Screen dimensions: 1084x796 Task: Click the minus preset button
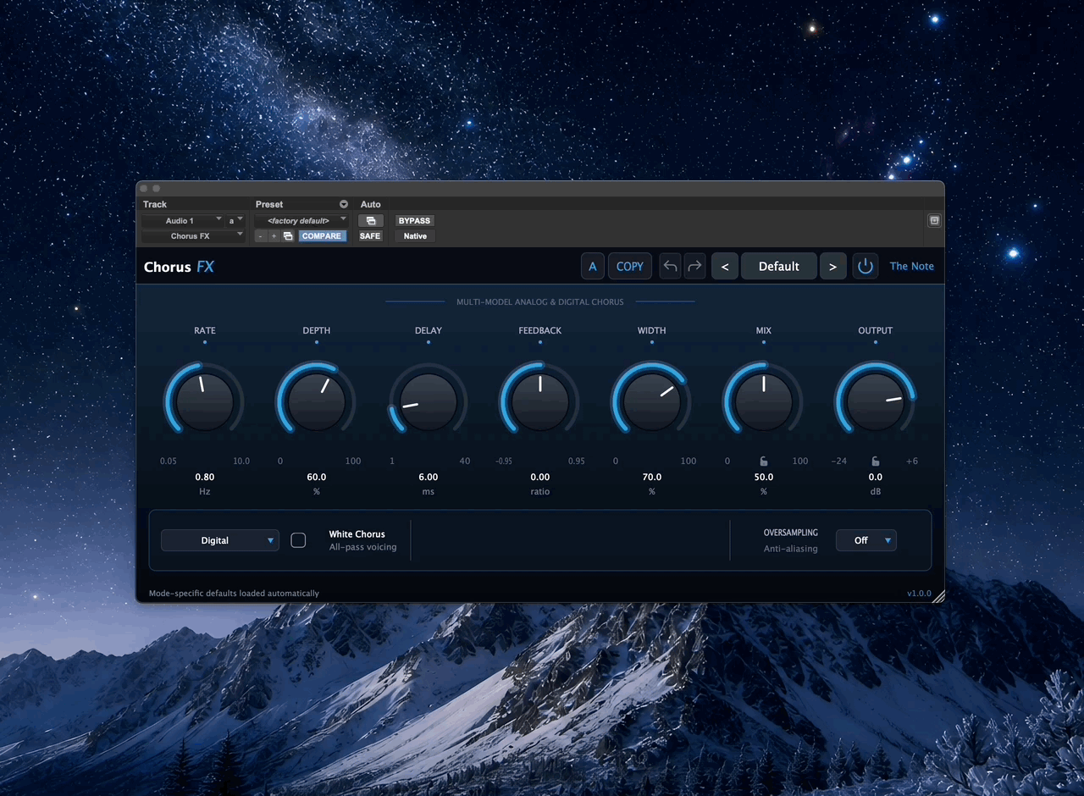tap(260, 236)
